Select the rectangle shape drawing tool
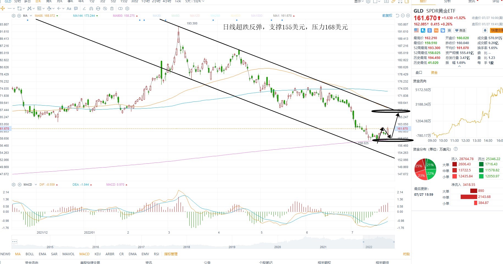This screenshot has width=503, height=264. 20,8
